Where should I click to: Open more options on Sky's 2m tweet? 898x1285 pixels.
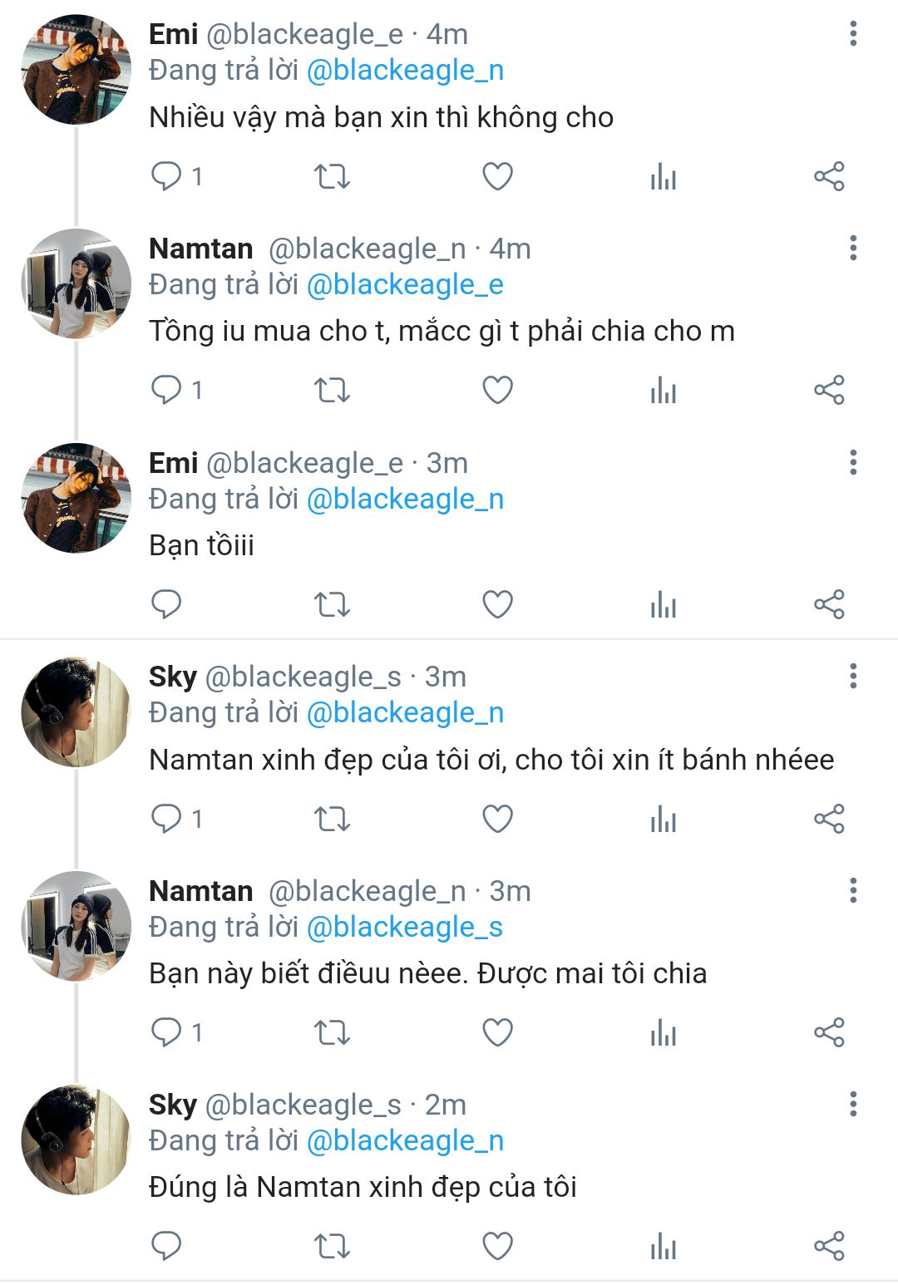[853, 1105]
